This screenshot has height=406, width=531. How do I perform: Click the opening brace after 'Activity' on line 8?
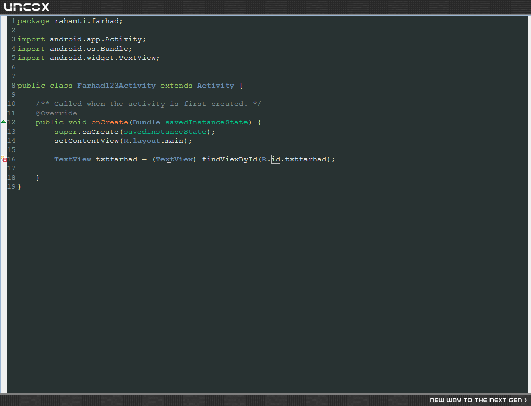coord(241,86)
